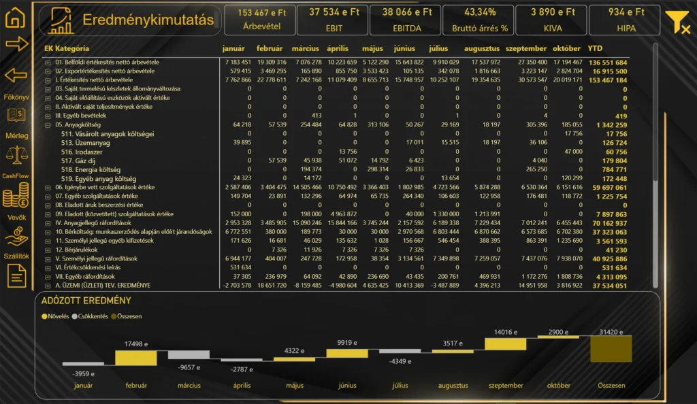Open the Mérleg balance scale icon
697x404 pixels.
point(16,156)
